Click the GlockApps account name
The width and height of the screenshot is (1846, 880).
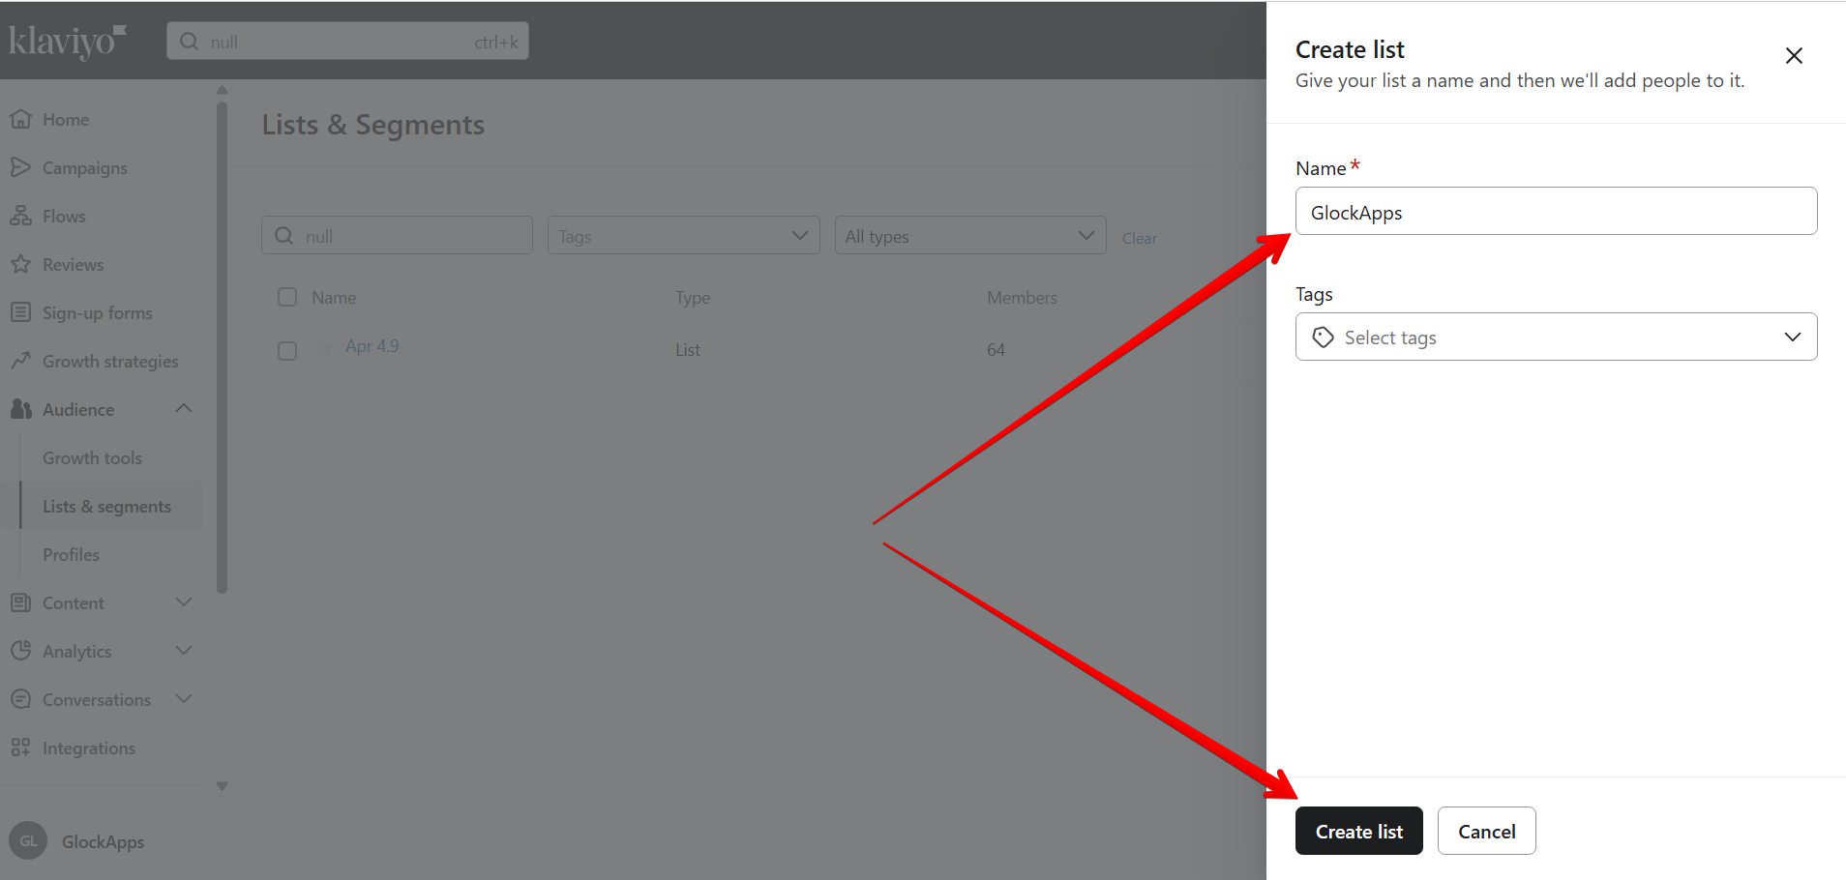coord(103,842)
